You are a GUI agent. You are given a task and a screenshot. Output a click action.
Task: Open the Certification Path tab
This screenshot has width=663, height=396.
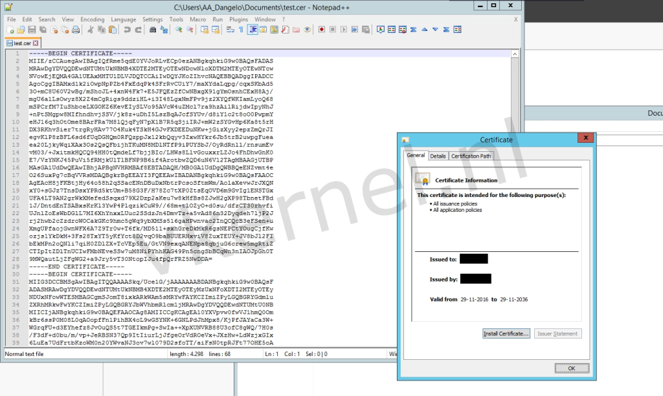pyautogui.click(x=471, y=156)
